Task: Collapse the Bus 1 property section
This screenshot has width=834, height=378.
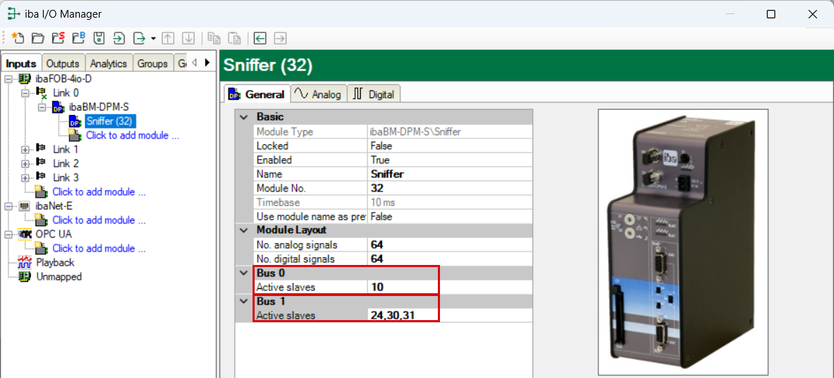Action: 243,302
